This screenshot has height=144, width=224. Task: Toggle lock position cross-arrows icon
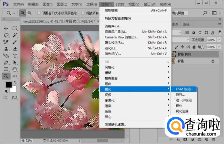point(182,47)
